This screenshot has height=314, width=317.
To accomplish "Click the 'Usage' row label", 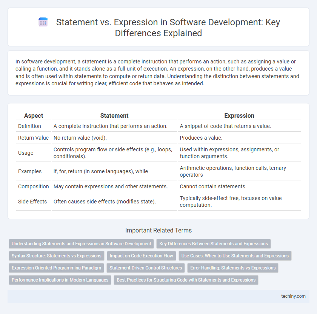I will pyautogui.click(x=26, y=153).
